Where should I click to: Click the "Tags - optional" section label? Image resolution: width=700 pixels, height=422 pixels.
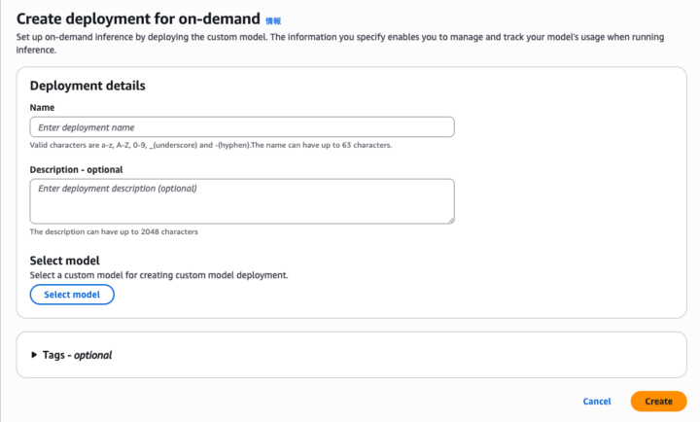77,355
